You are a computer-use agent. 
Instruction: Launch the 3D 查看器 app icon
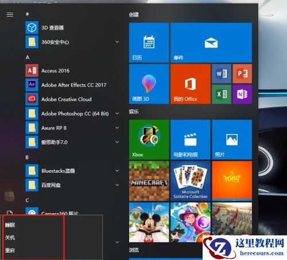coord(32,27)
